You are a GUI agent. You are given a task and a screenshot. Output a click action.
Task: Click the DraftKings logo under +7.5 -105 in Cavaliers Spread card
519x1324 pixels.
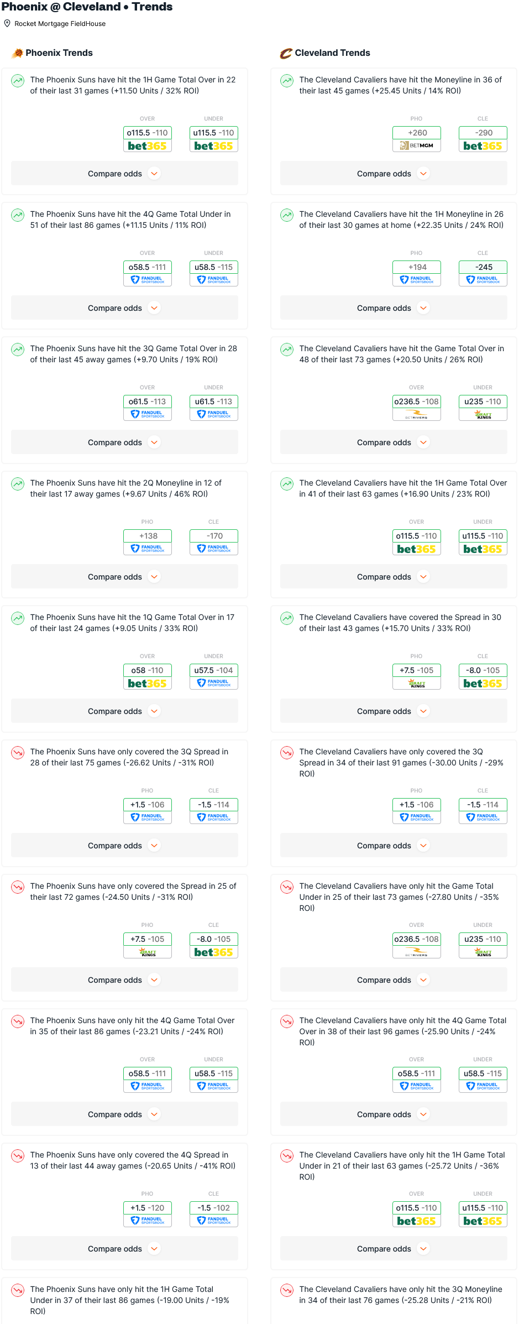click(417, 684)
